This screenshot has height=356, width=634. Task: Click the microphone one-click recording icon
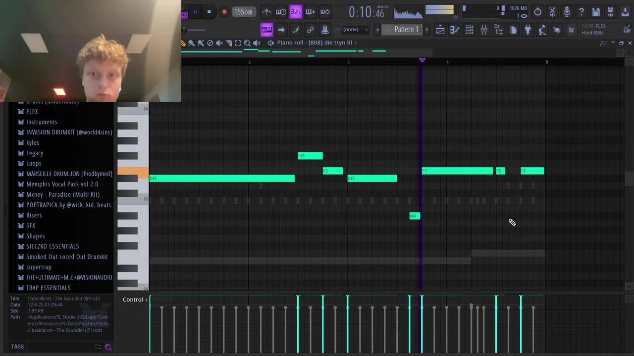tap(567, 12)
